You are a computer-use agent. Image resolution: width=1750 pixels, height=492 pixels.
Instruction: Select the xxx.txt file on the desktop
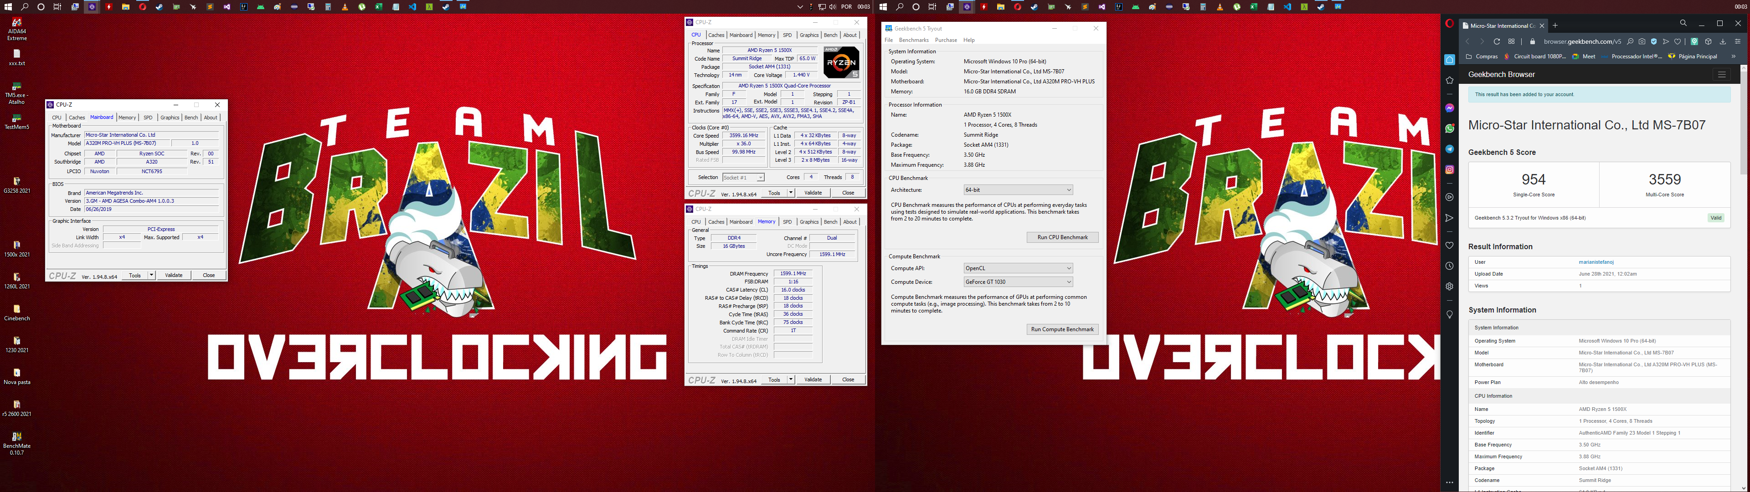coord(17,57)
